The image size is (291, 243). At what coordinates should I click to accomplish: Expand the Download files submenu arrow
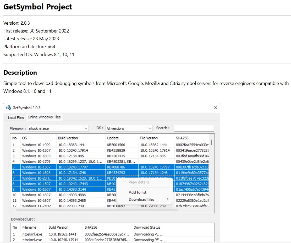click(167, 199)
